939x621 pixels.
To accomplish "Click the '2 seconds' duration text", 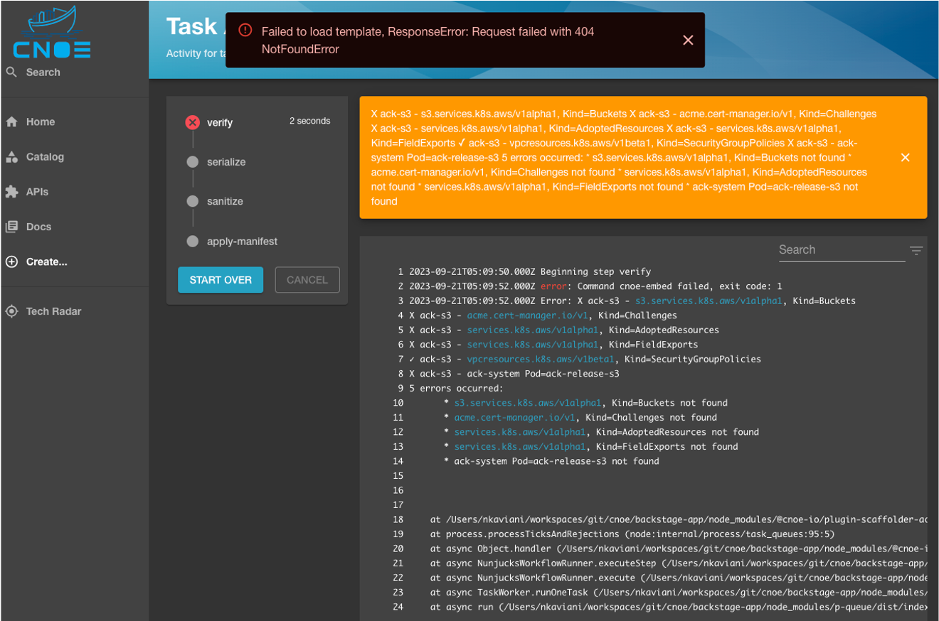I will tap(309, 121).
